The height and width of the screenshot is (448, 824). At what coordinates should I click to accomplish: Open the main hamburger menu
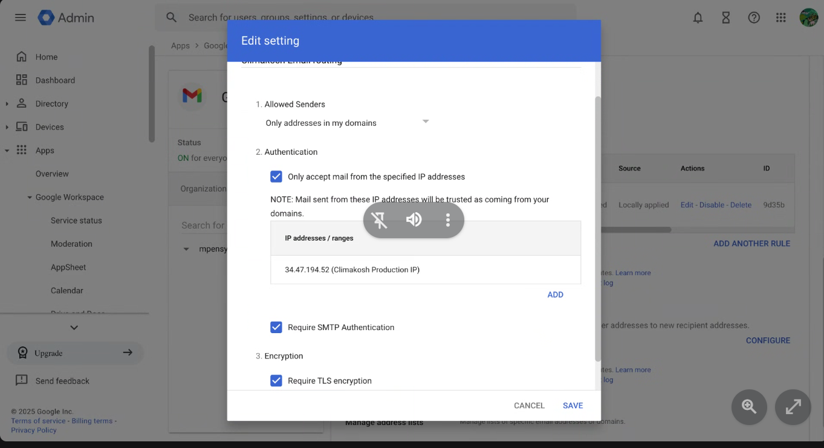tap(21, 18)
